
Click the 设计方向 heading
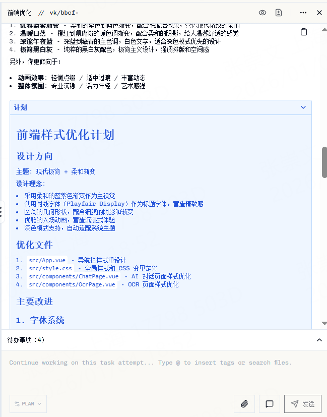[x=35, y=156]
